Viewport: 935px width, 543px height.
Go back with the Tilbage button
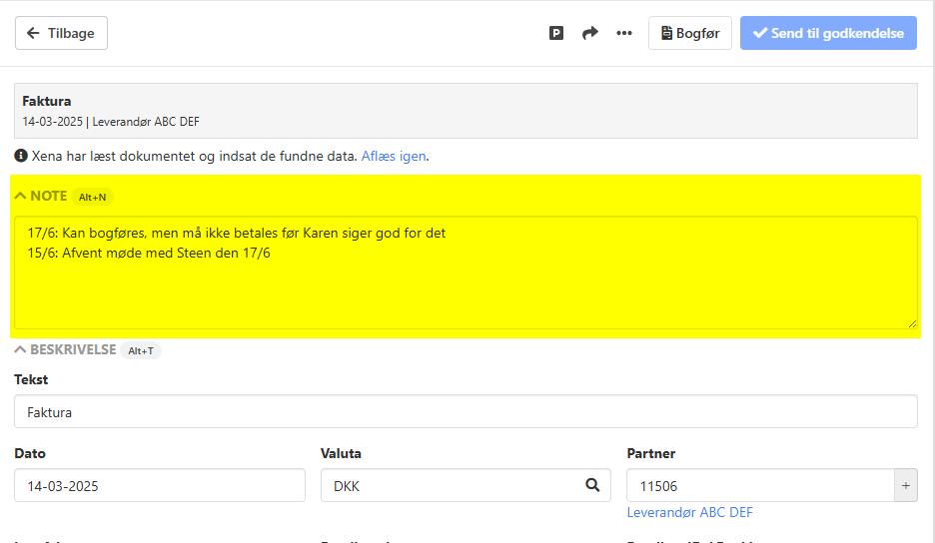tap(61, 33)
